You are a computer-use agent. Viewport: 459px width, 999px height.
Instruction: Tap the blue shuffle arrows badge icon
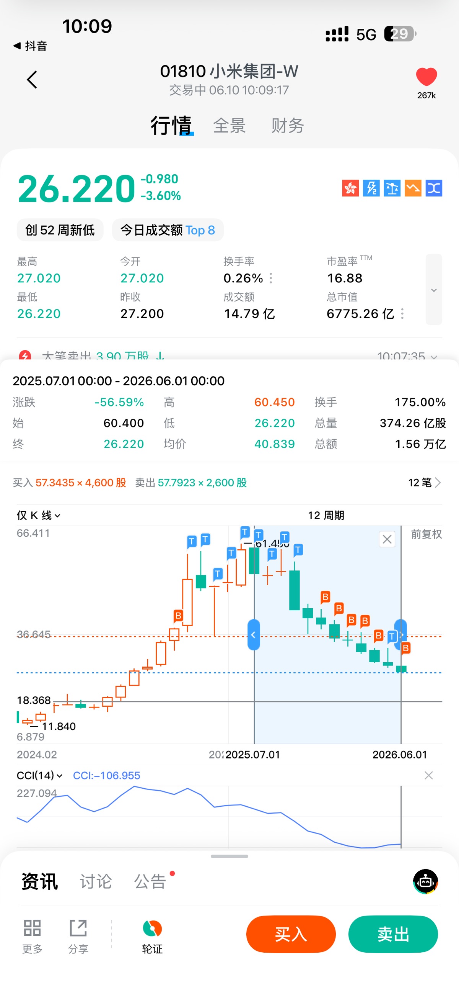click(434, 188)
